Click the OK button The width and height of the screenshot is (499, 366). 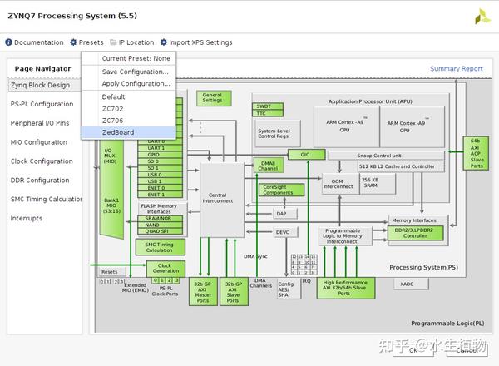tap(413, 350)
